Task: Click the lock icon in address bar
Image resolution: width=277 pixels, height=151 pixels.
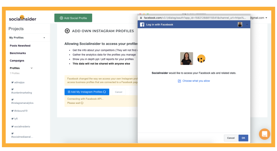Action: click(141, 18)
